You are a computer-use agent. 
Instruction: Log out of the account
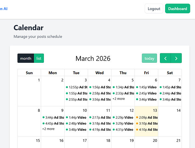154,9
